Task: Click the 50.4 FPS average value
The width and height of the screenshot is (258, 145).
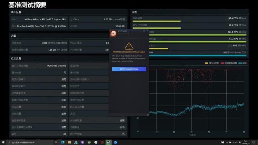Action: click(233, 18)
